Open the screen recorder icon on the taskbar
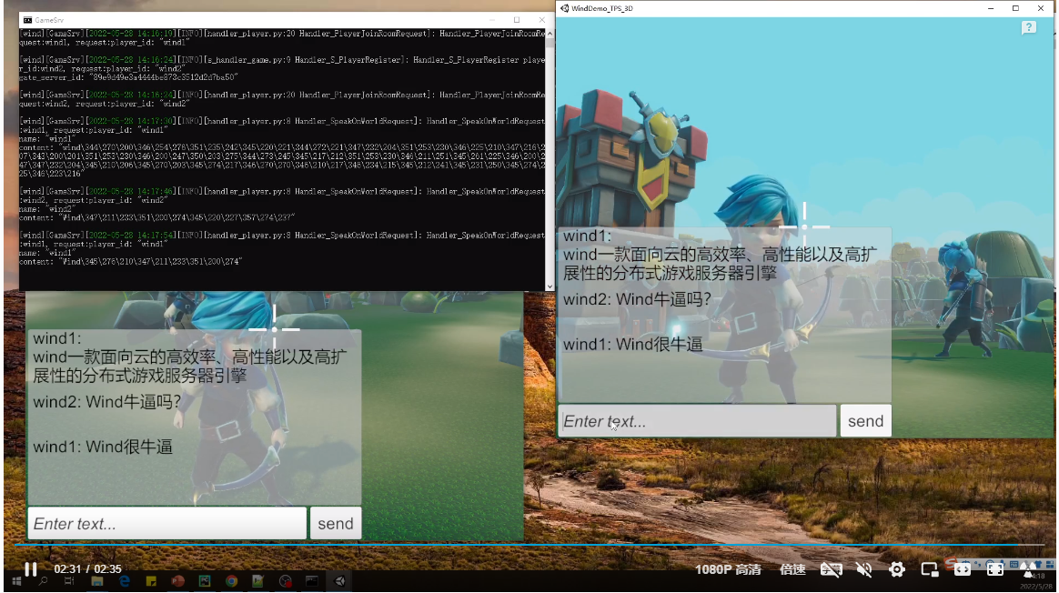Screen dimensions: 1059x593 pos(286,581)
